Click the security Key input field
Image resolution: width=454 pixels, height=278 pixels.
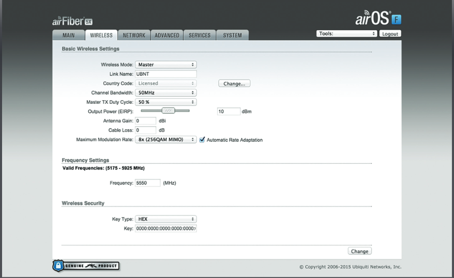166,228
